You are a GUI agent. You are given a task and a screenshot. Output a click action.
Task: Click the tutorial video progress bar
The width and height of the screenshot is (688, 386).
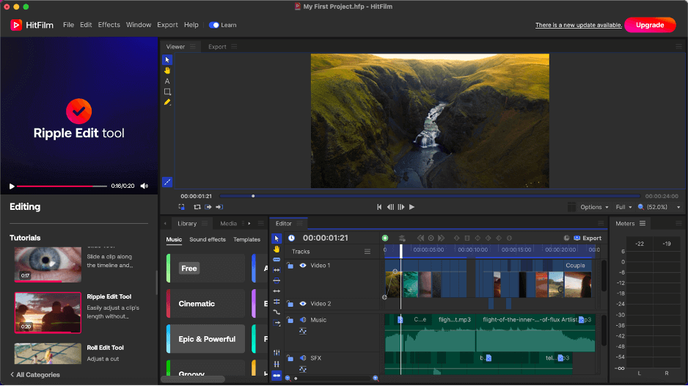pyautogui.click(x=62, y=186)
